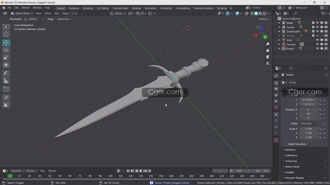The width and height of the screenshot is (330, 185).
Task: Toggle camera view icon
Action: pyautogui.click(x=267, y=57)
